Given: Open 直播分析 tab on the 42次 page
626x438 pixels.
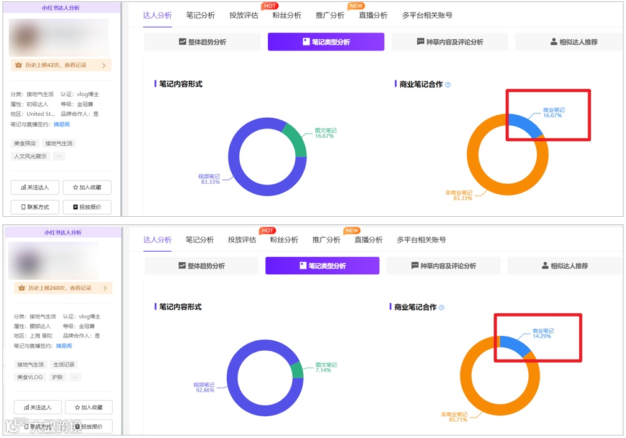Looking at the screenshot, I should click(x=373, y=15).
